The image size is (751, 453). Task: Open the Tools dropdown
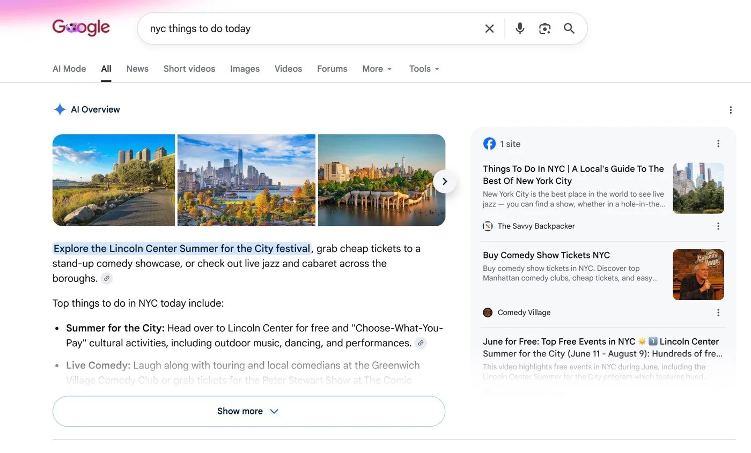(x=424, y=69)
